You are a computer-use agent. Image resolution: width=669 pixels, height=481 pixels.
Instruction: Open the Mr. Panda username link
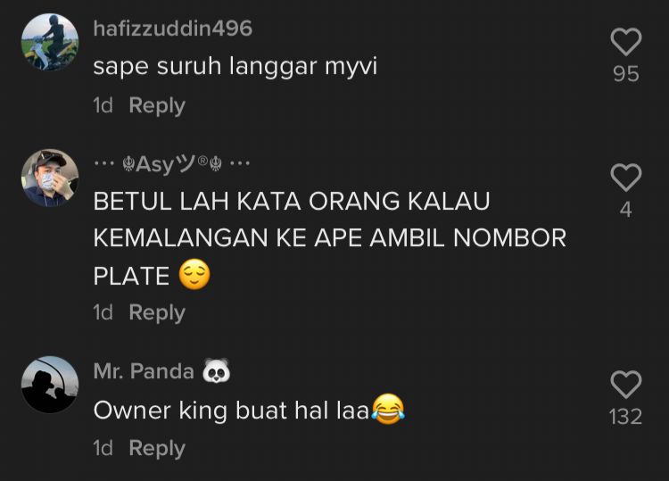[x=144, y=371]
